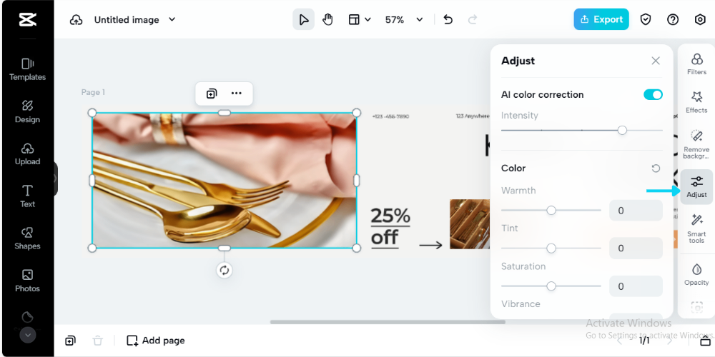Open the Effects tool

click(x=696, y=102)
